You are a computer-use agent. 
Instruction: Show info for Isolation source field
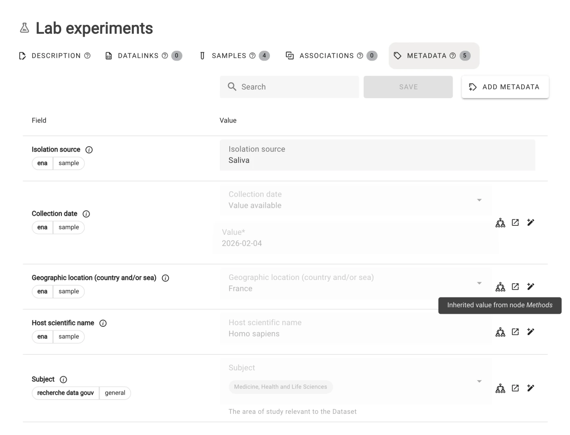click(x=89, y=150)
